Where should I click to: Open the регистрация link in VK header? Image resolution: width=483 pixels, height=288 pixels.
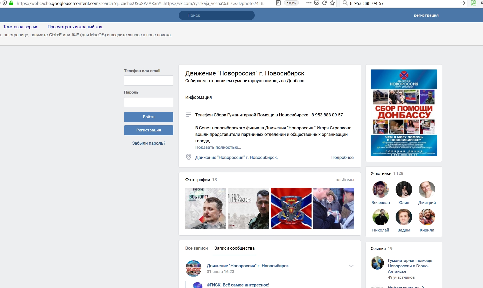pyautogui.click(x=426, y=15)
